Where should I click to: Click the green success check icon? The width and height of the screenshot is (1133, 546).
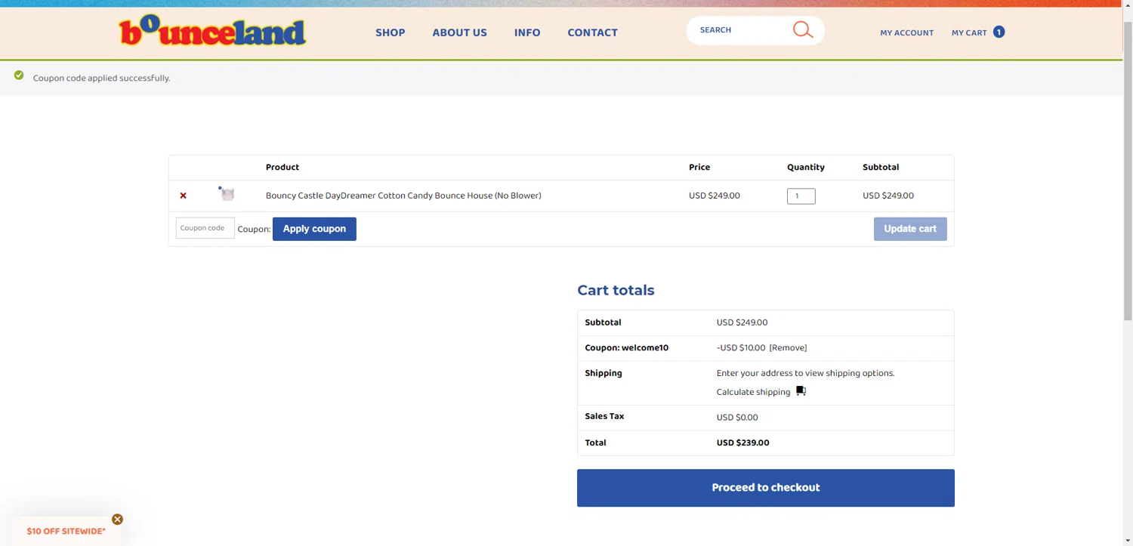click(19, 76)
